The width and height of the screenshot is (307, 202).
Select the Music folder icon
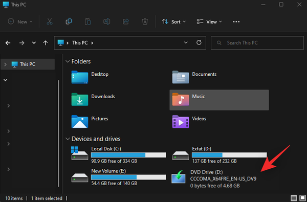[181, 99]
